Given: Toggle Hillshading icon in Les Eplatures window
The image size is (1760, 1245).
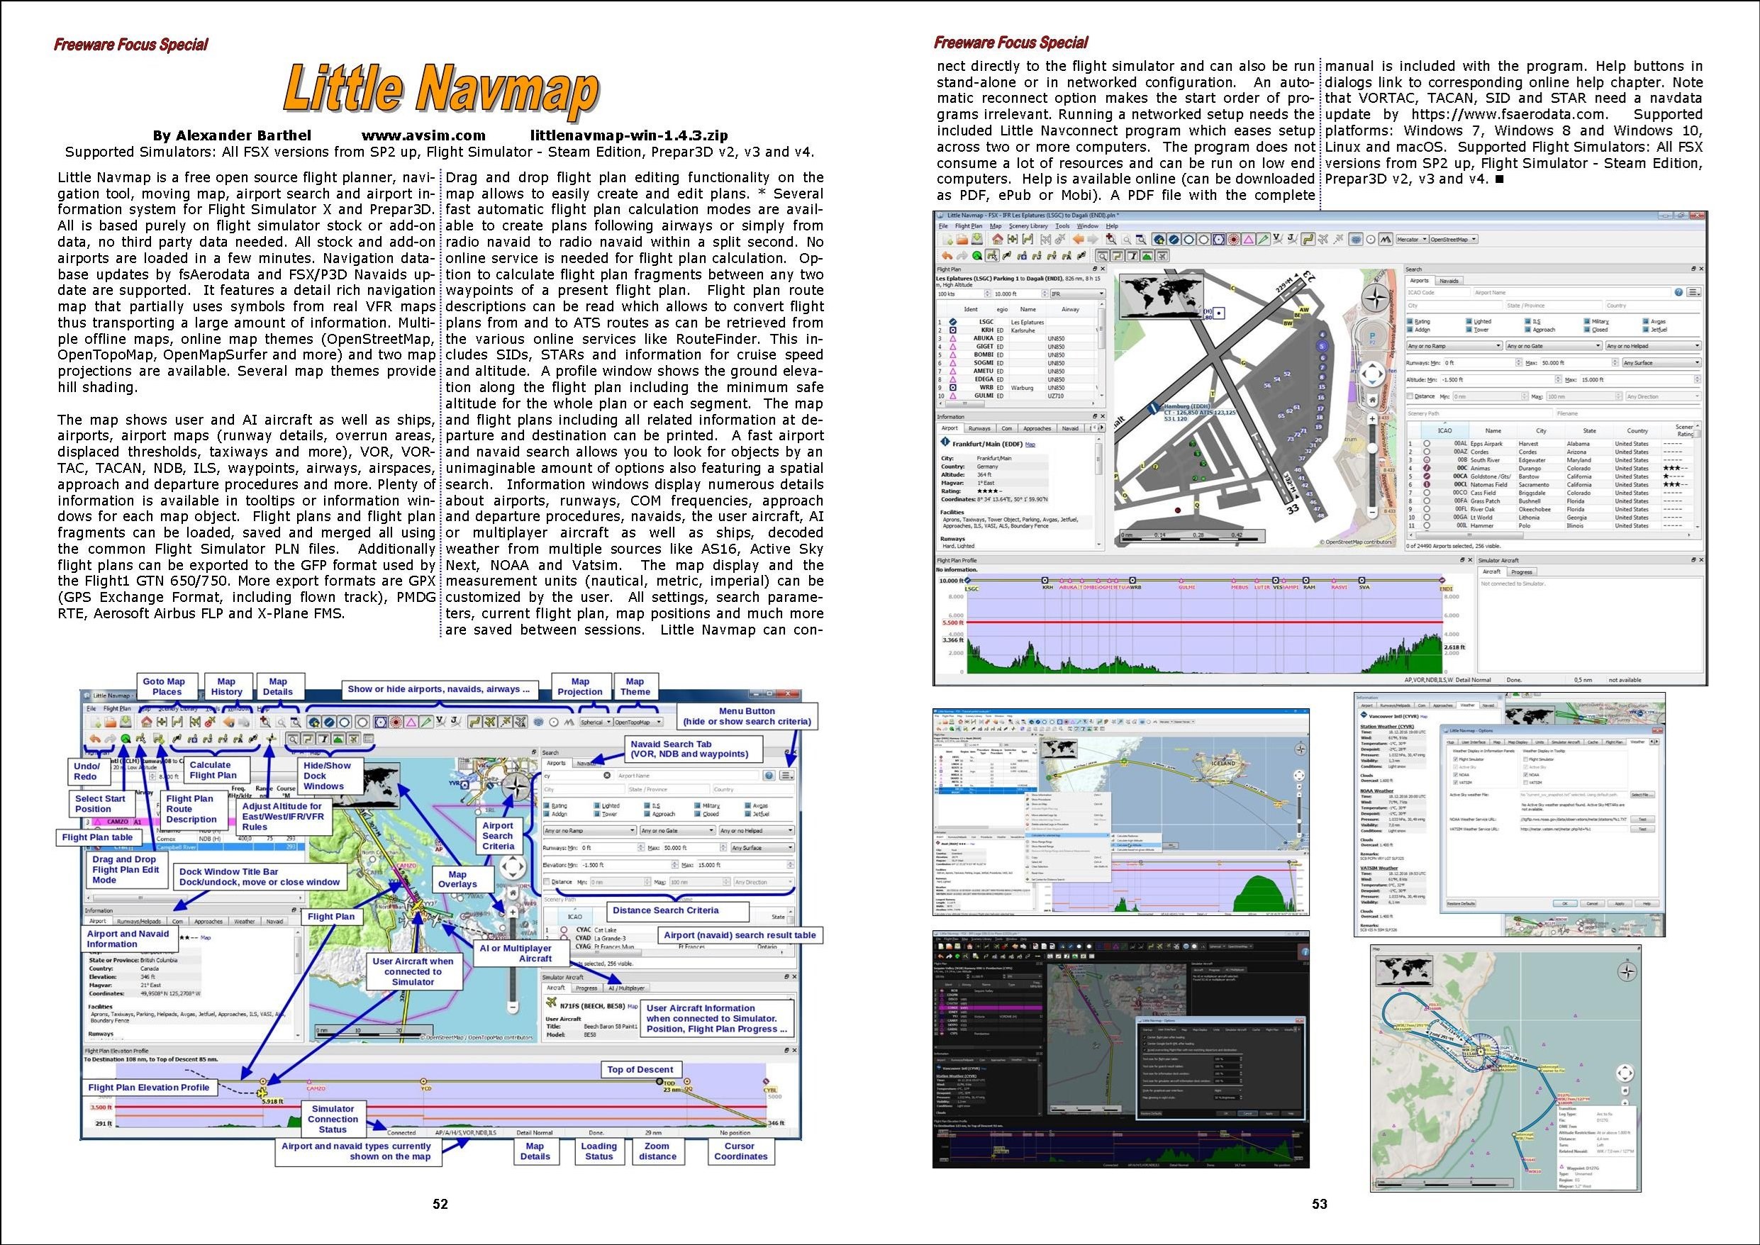Looking at the screenshot, I should tap(1387, 239).
